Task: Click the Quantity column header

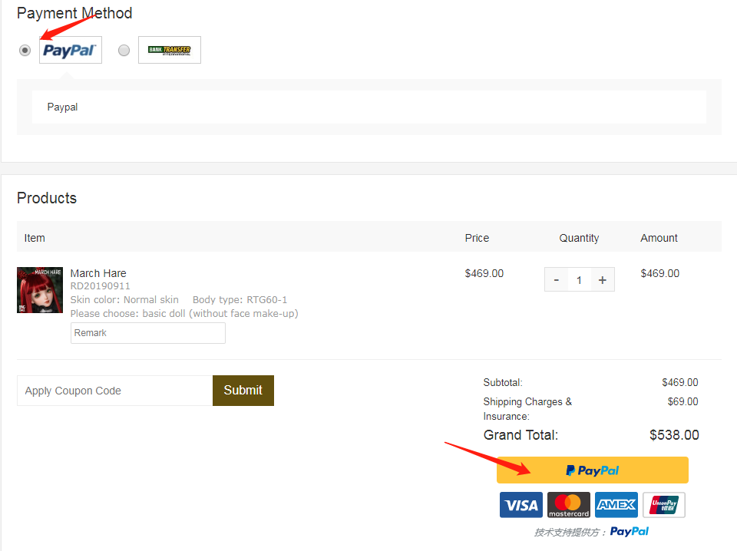Action: (x=579, y=238)
